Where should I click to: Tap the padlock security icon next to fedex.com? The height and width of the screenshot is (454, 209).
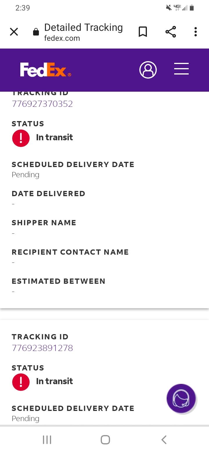pos(36,32)
